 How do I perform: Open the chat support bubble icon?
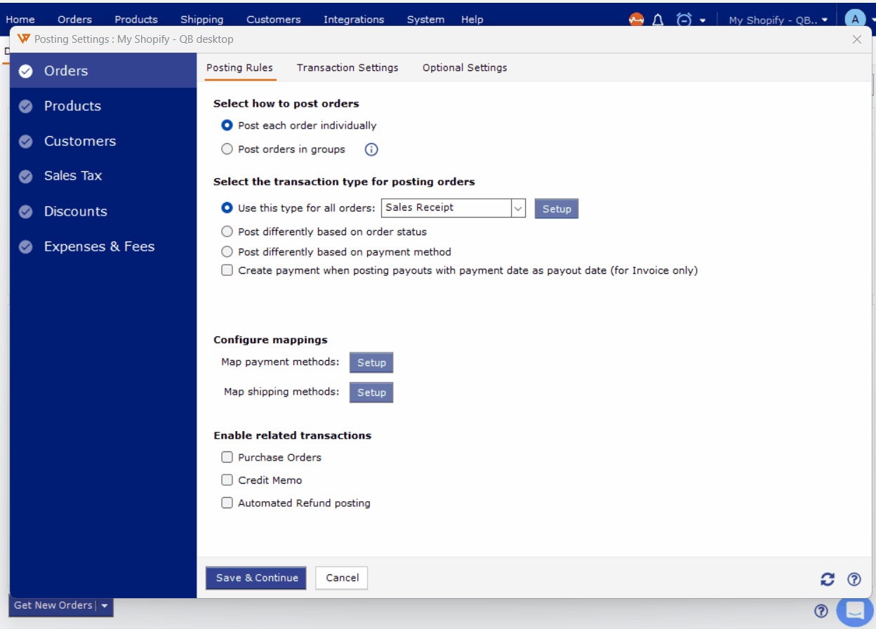point(855,609)
